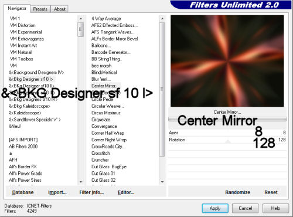Choose Cut Glass 01 filter

103,174
